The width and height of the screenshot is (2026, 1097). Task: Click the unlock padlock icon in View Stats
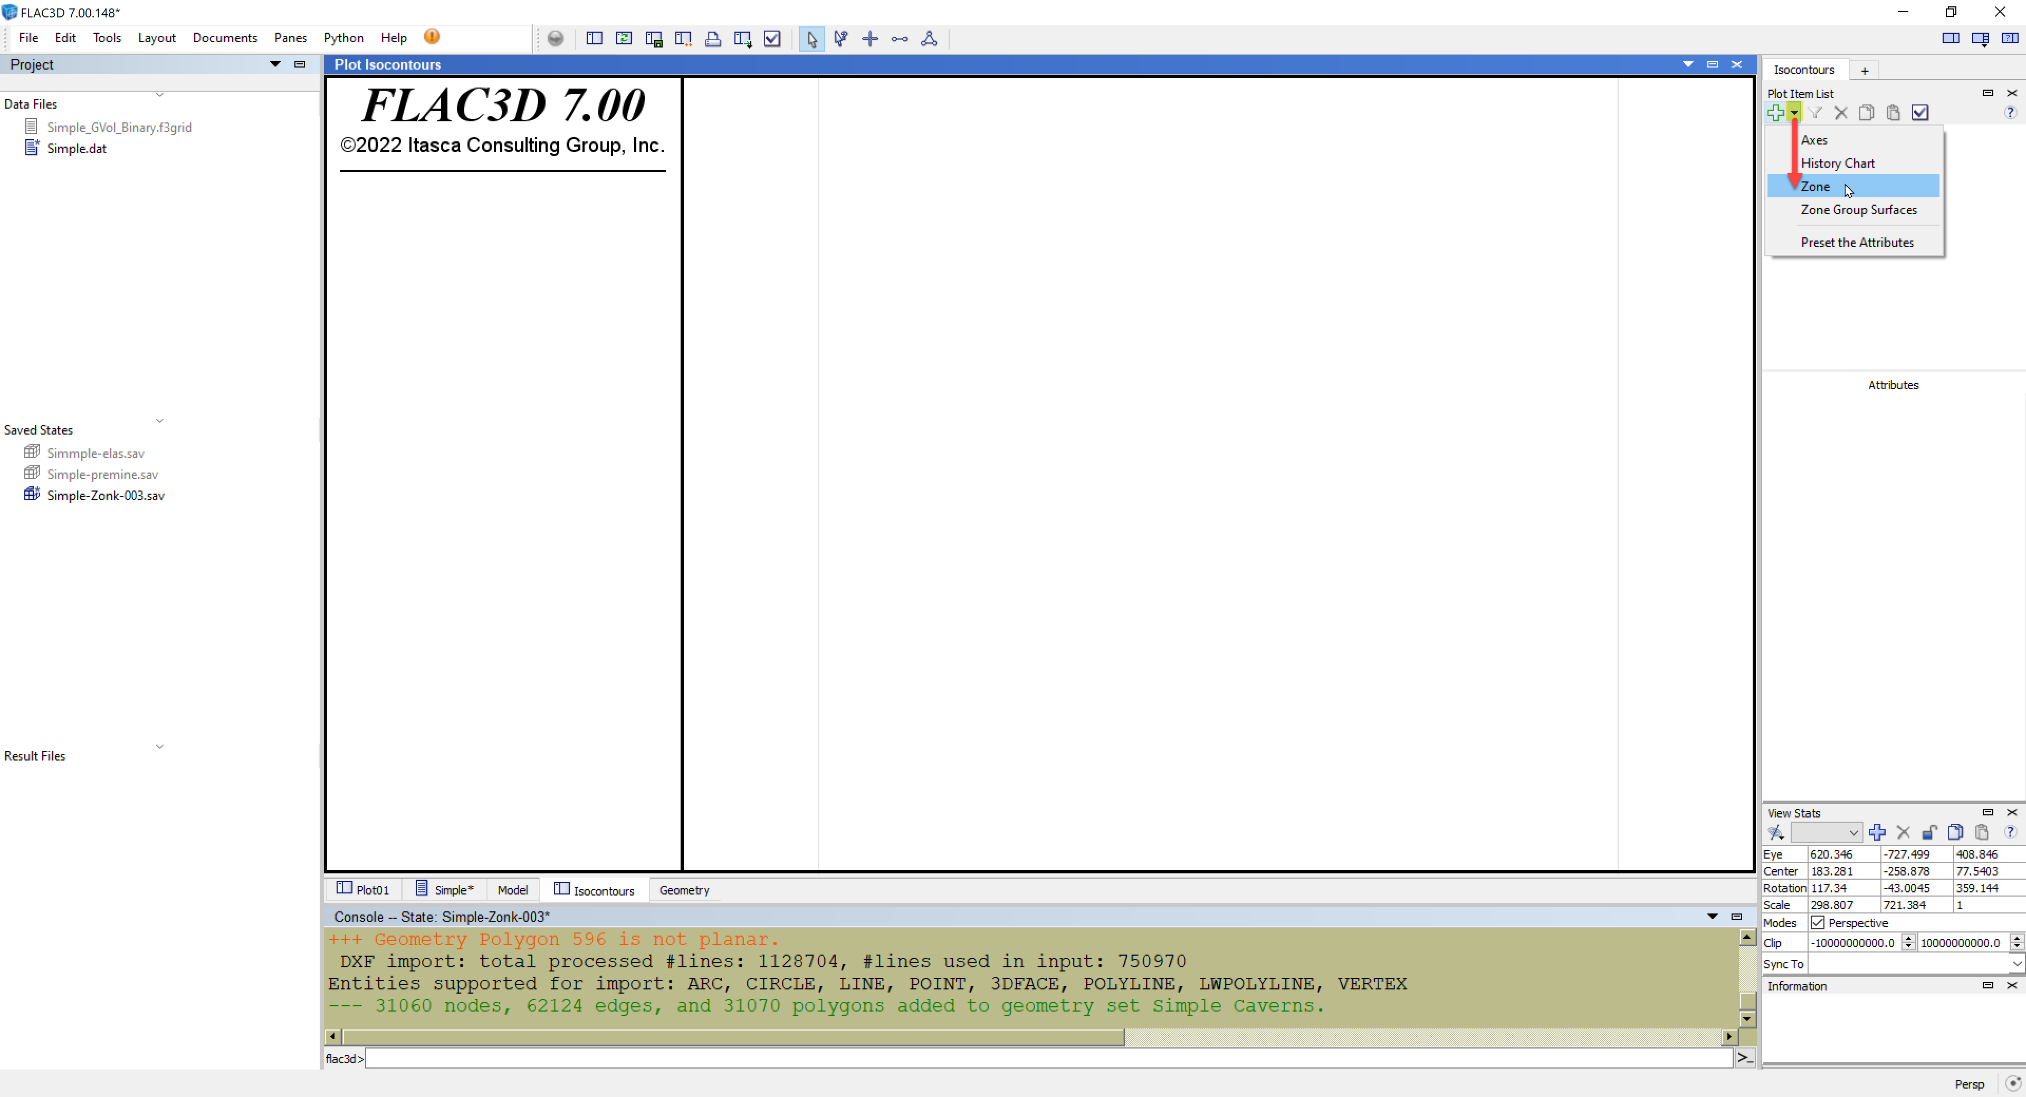point(1929,832)
